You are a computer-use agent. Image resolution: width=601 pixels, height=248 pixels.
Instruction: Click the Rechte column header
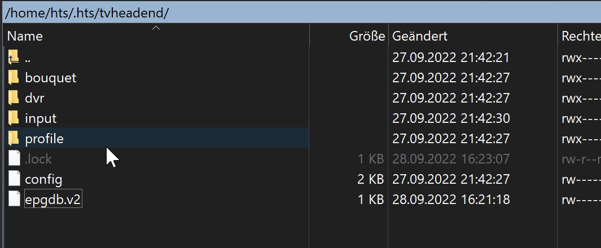pyautogui.click(x=580, y=36)
